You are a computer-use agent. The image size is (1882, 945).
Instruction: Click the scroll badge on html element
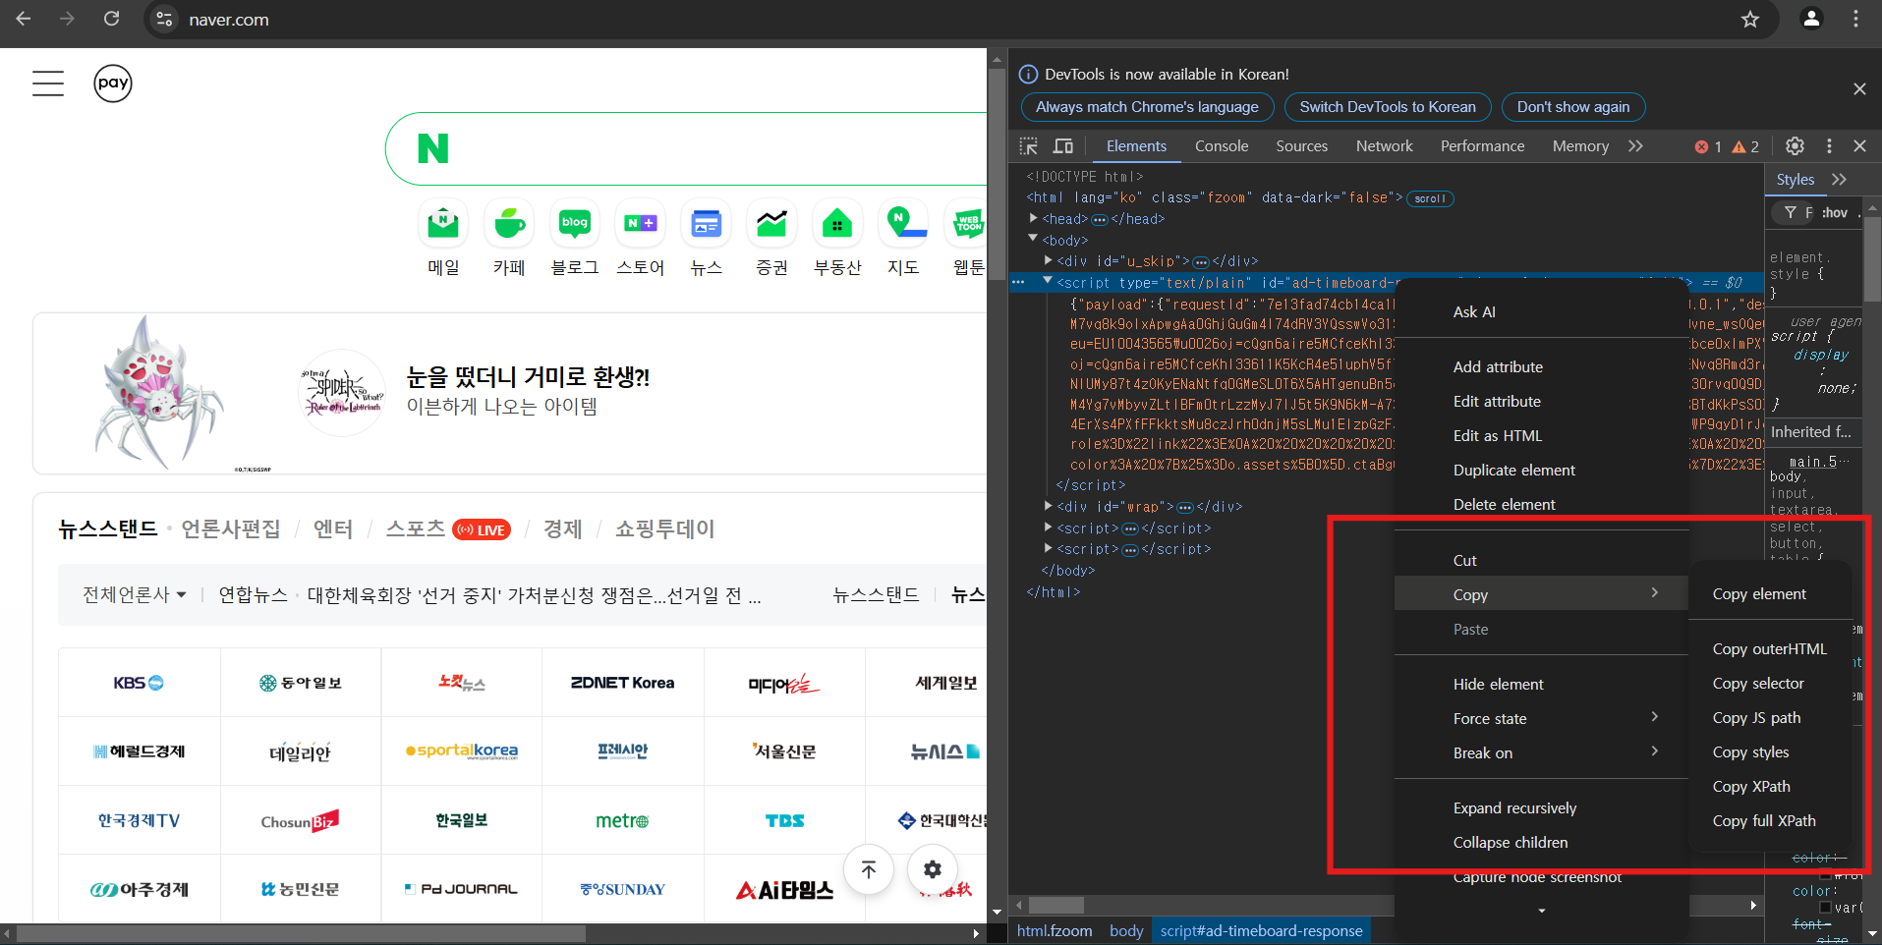point(1430,198)
